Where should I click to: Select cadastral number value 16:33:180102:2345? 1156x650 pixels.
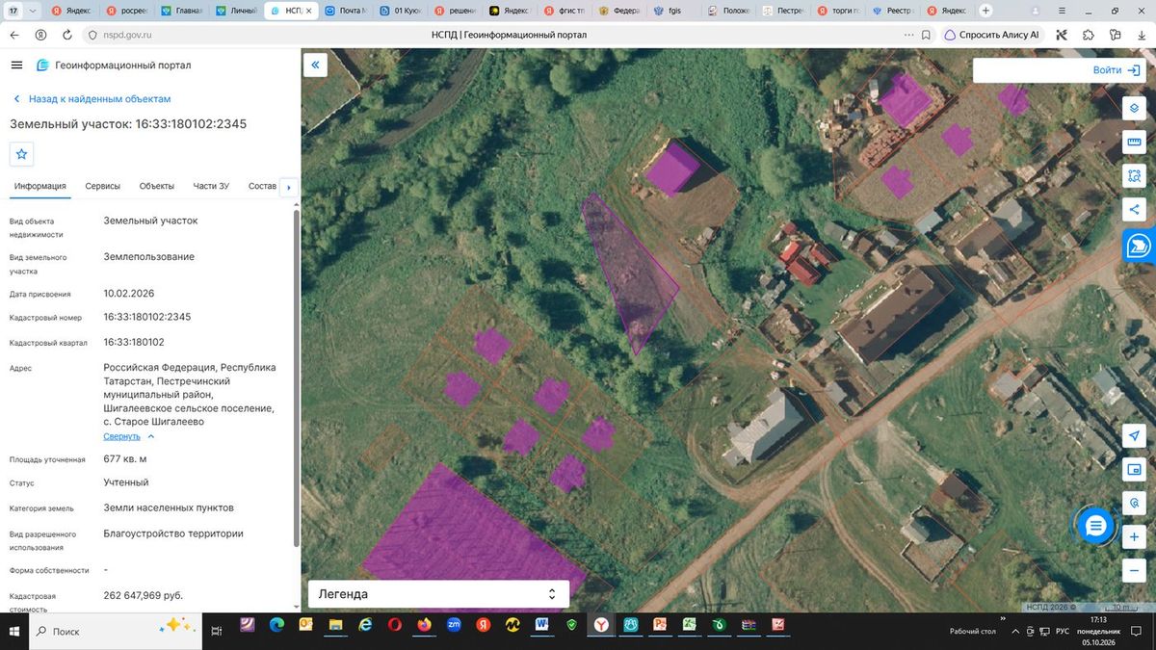[x=147, y=317]
